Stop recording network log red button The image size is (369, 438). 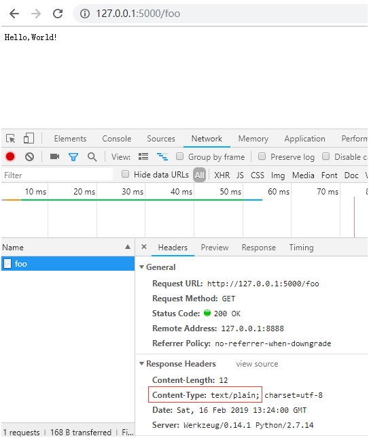pyautogui.click(x=10, y=156)
